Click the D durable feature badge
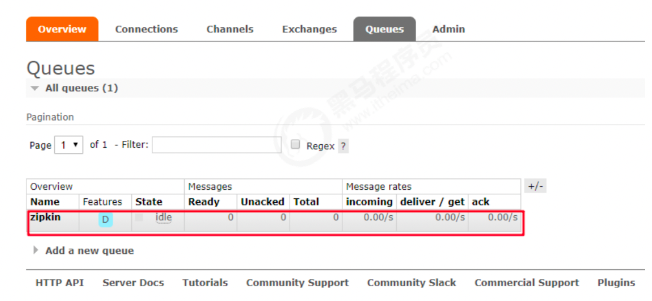The image size is (652, 301). click(105, 220)
